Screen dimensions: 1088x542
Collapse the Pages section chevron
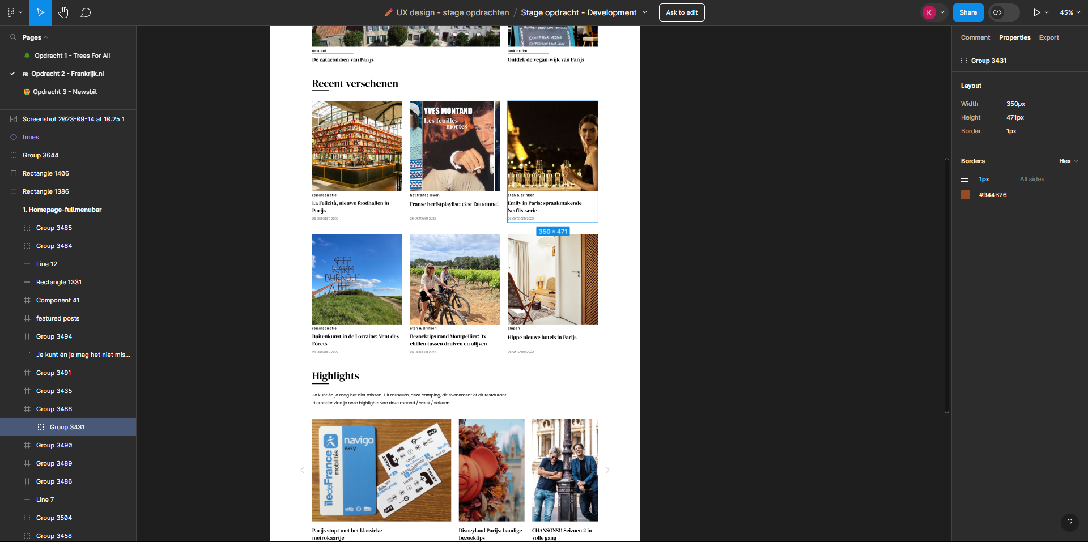(46, 37)
